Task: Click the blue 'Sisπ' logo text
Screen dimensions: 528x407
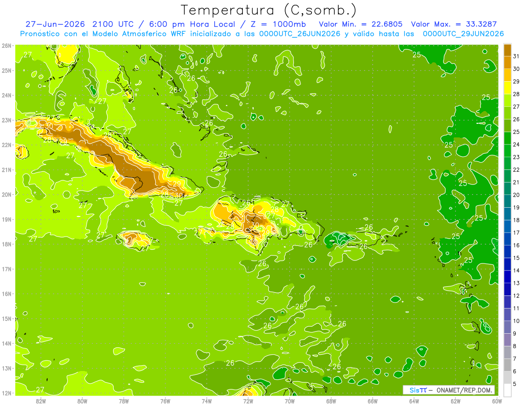Action: [x=418, y=390]
